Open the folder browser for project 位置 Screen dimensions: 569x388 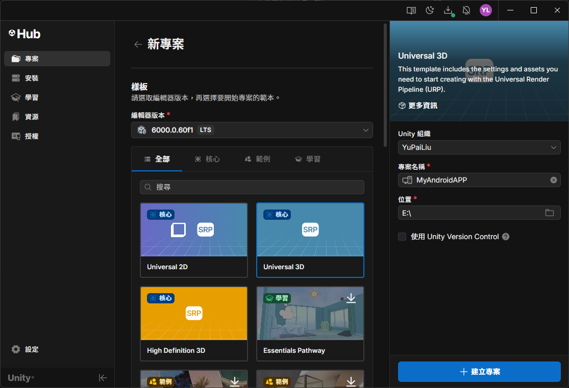550,213
